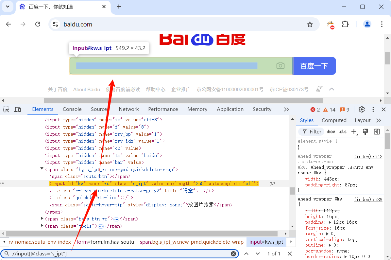This screenshot has height=260, width=391.
Task: Click the 百度一下 search button
Action: click(314, 66)
